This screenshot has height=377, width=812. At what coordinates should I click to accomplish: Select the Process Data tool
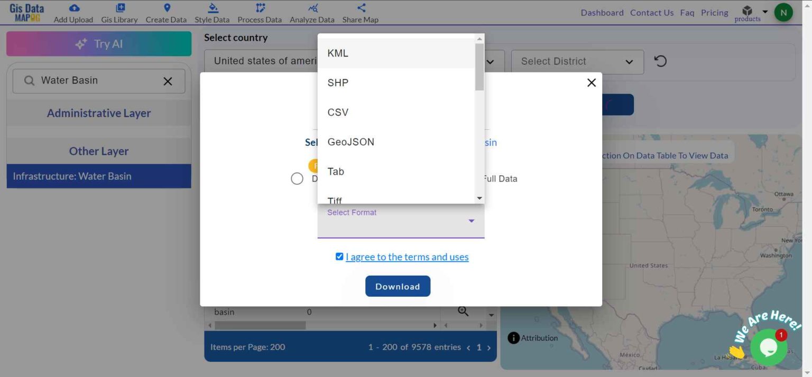click(259, 13)
